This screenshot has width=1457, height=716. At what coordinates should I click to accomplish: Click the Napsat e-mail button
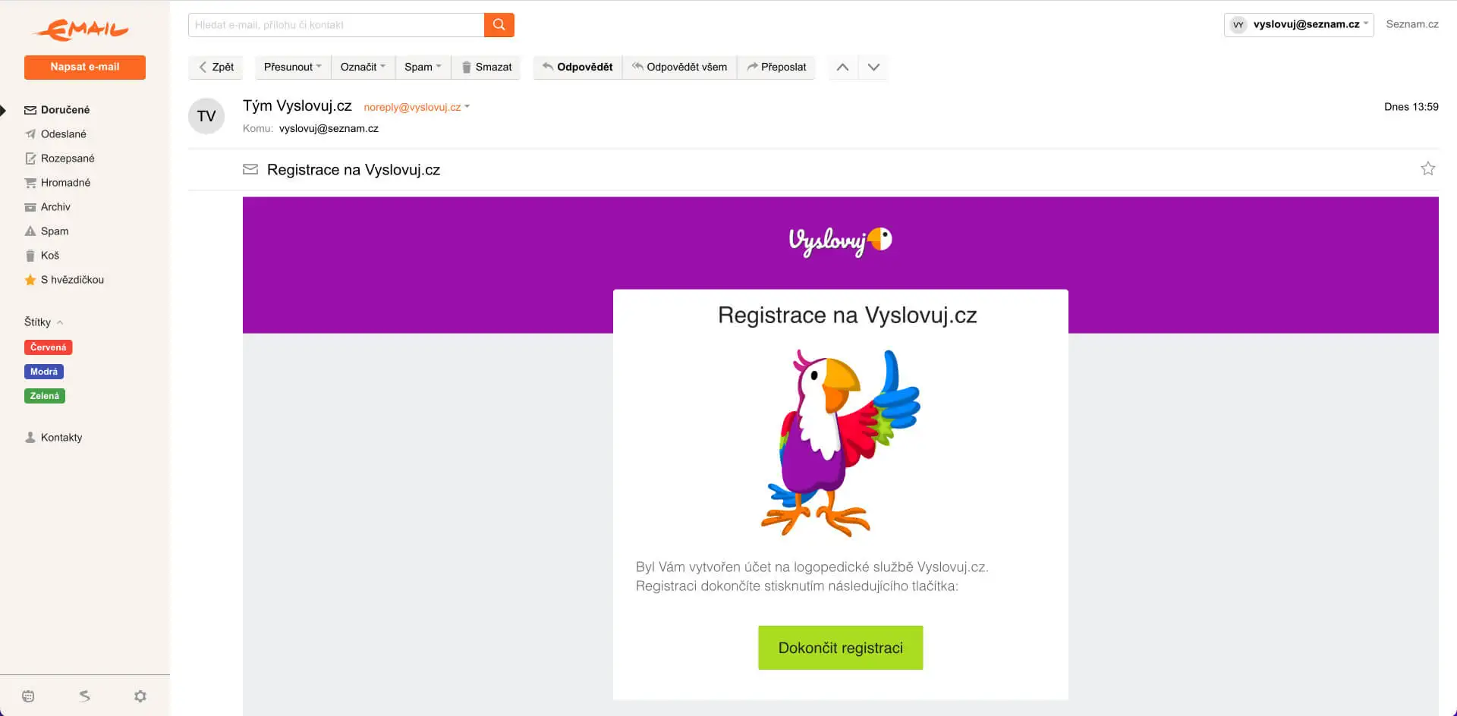coord(85,67)
